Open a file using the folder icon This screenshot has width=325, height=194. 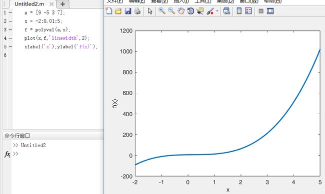point(118,11)
